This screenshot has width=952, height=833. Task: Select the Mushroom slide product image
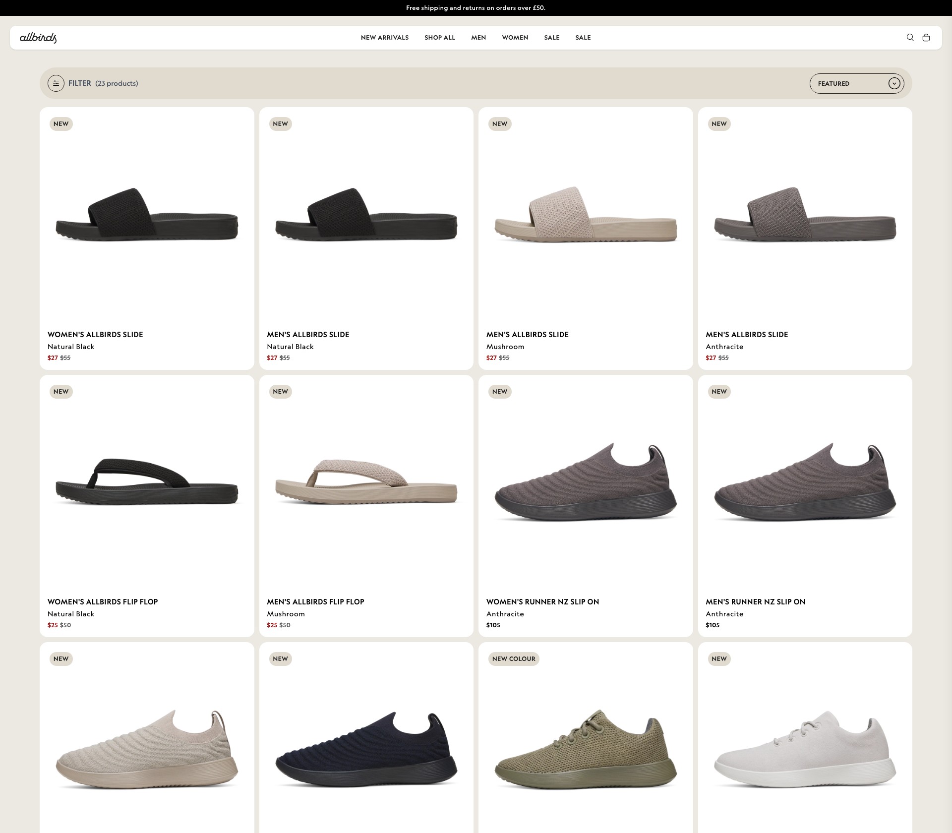[x=586, y=215]
